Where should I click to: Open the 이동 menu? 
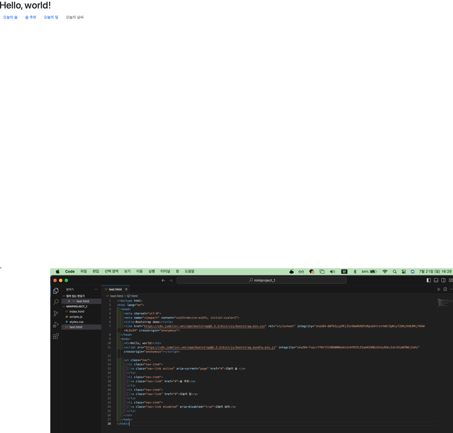(x=139, y=271)
